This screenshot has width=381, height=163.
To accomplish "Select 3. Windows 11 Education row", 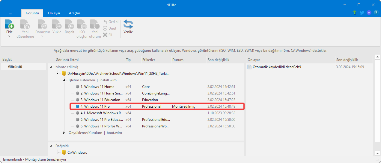I will (157, 100).
